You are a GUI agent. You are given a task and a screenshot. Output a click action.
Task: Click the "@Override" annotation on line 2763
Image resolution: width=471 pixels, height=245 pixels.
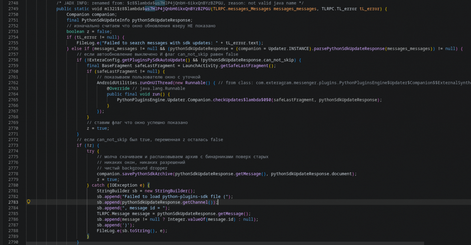(118, 88)
